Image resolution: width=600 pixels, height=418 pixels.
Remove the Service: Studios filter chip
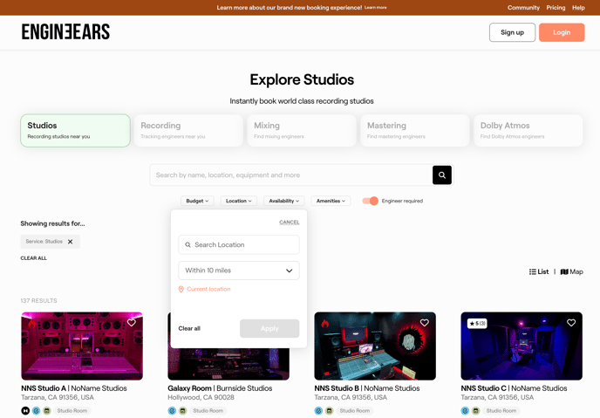(x=71, y=242)
